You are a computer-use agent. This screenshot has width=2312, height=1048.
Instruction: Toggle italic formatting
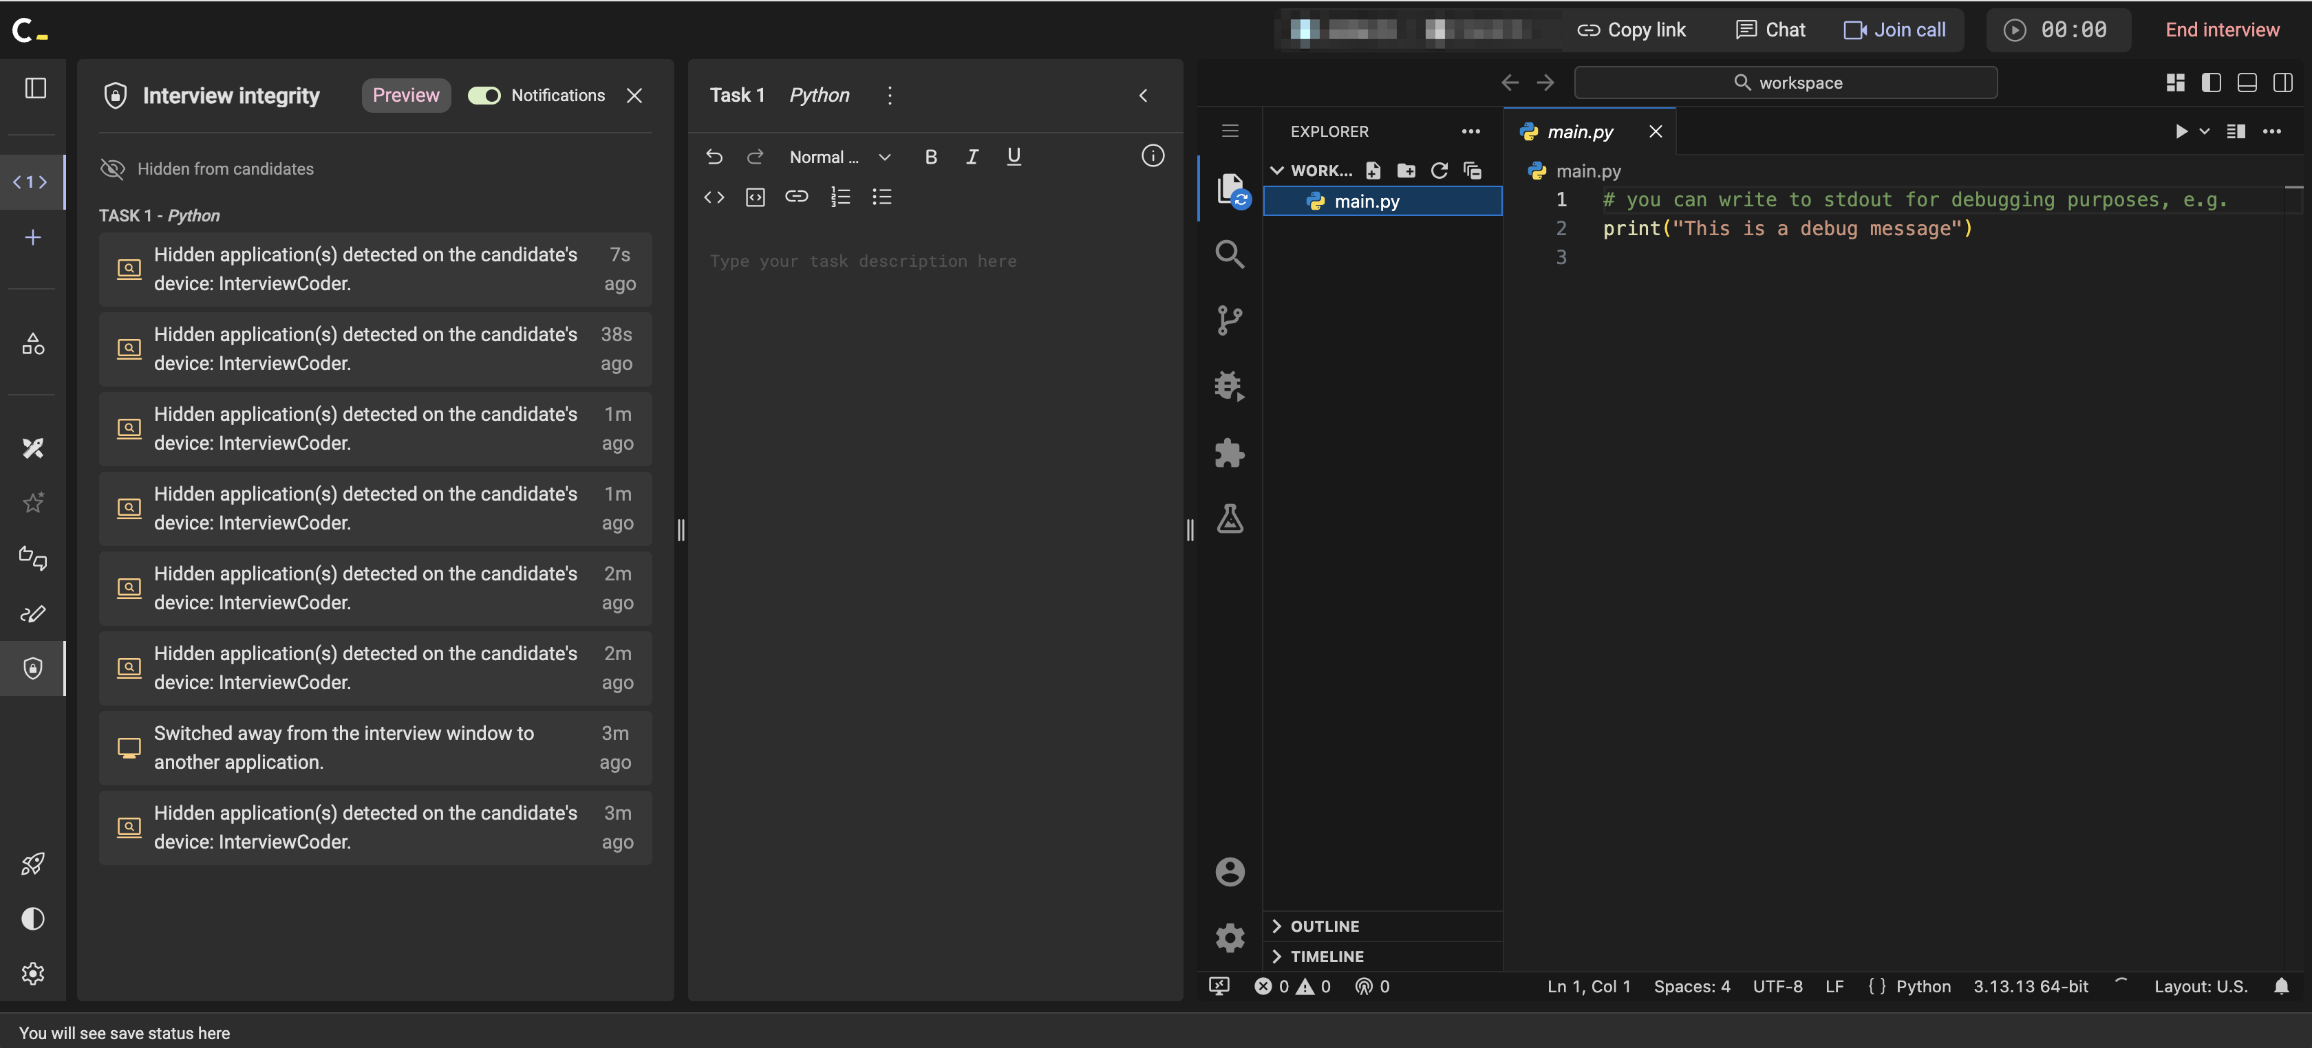pos(972,157)
